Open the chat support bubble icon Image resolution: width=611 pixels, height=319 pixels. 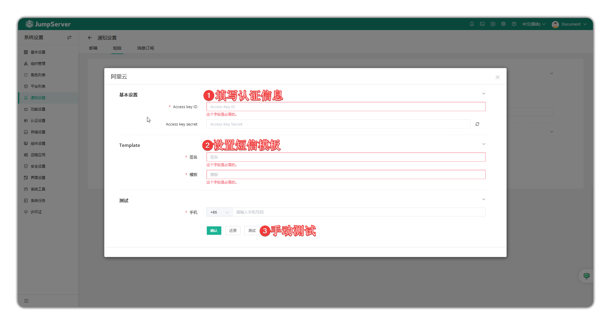(x=586, y=276)
